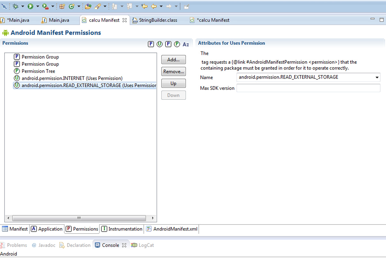The width and height of the screenshot is (386, 267).
Task: Expand the Run configurations dropdown arrow
Action: 38,6
